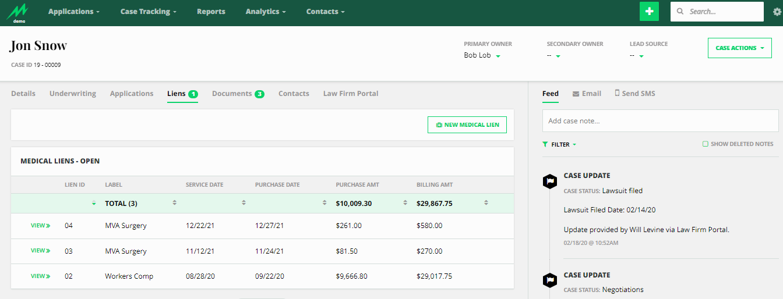
Task: Click the flag icon beside Negotiations update
Action: coord(549,281)
